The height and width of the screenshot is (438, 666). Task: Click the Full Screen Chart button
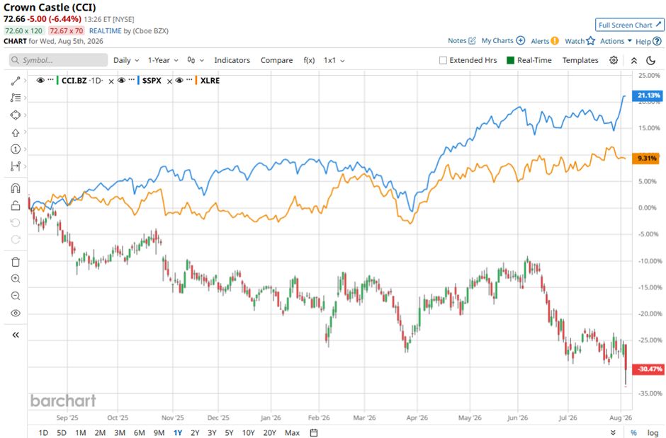pos(629,25)
